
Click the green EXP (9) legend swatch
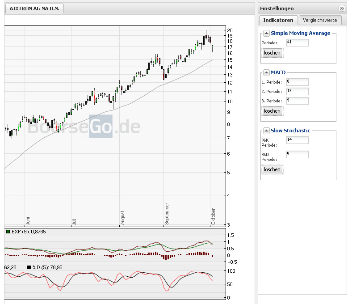(x=8, y=232)
